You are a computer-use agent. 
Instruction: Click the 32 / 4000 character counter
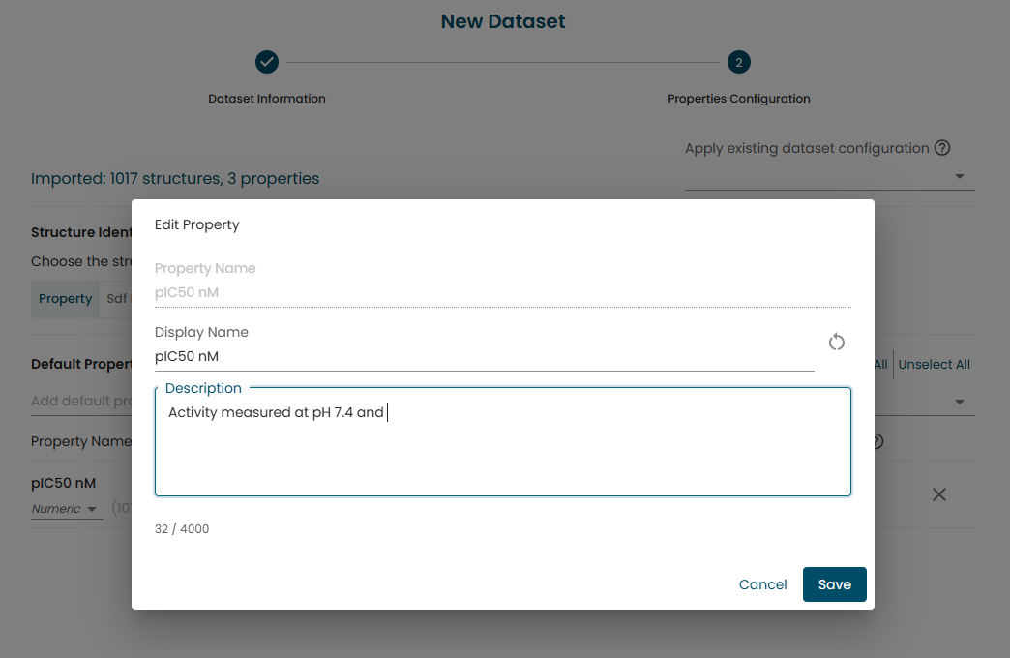click(x=182, y=529)
